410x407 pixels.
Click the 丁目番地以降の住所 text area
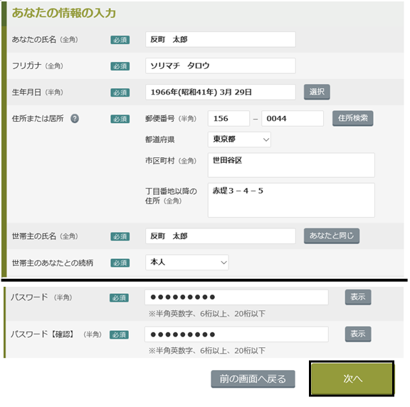click(x=291, y=200)
